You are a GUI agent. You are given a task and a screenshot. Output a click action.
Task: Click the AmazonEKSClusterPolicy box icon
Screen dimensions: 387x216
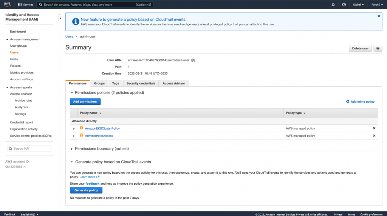point(82,128)
